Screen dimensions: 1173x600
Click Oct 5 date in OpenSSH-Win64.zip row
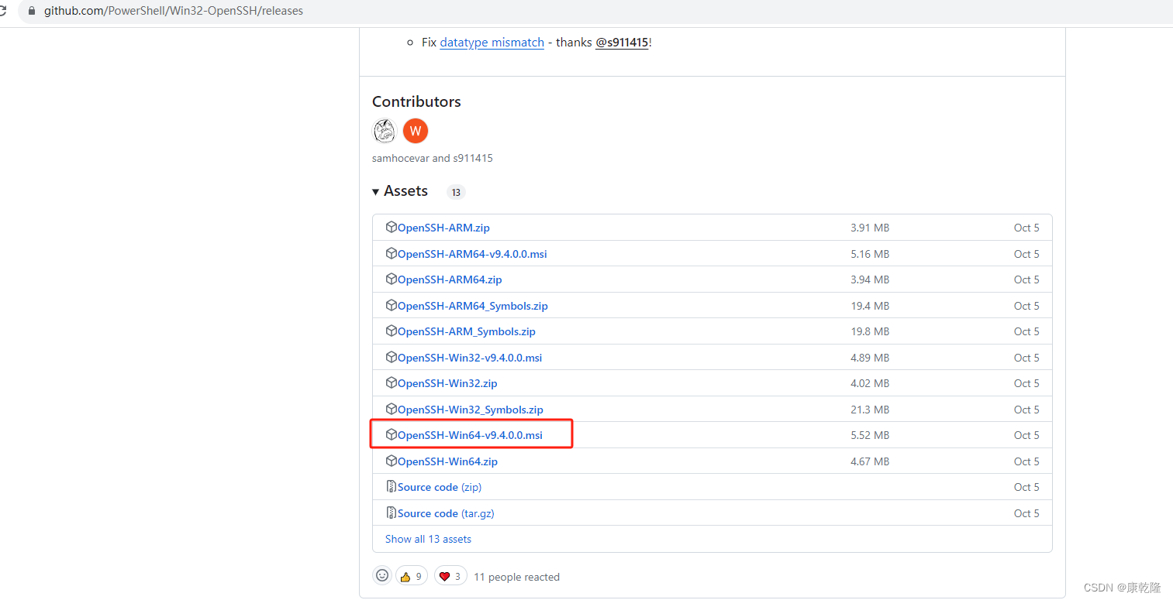1026,461
